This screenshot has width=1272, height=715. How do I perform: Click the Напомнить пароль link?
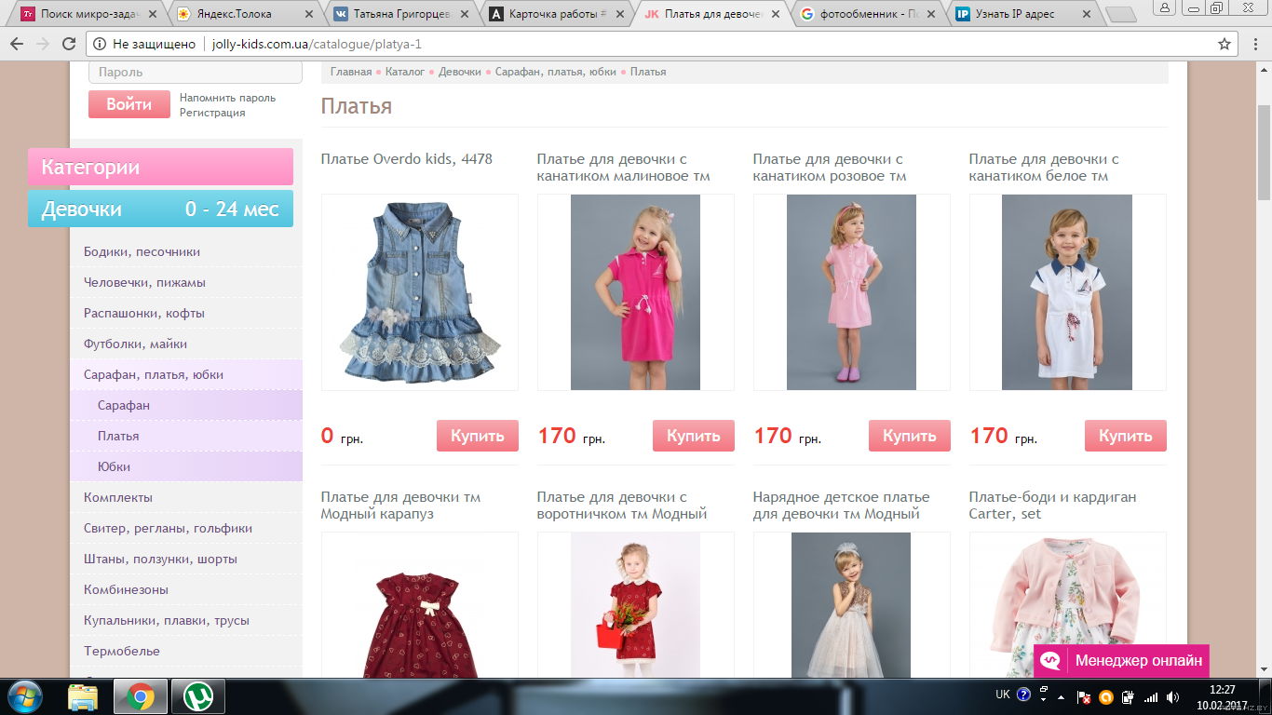click(227, 98)
